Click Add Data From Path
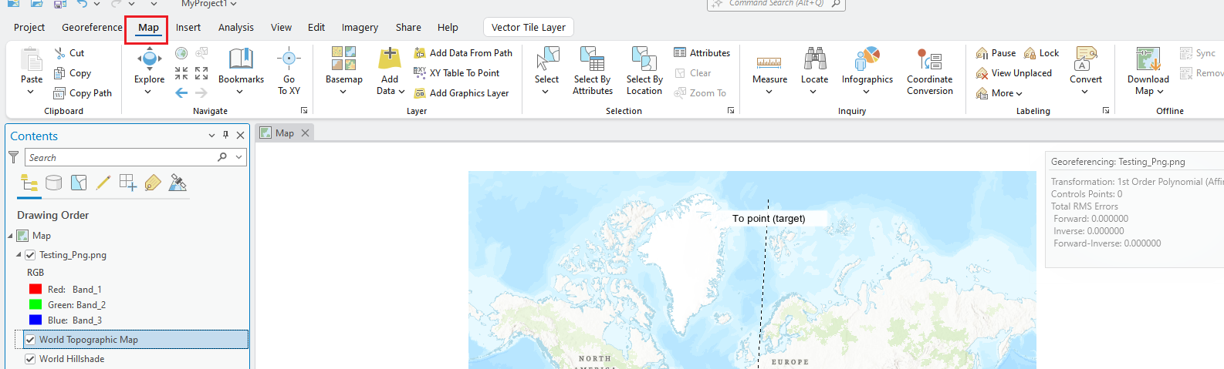Image resolution: width=1224 pixels, height=369 pixels. [463, 53]
